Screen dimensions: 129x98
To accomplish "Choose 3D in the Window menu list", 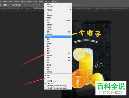I will coord(58,13).
